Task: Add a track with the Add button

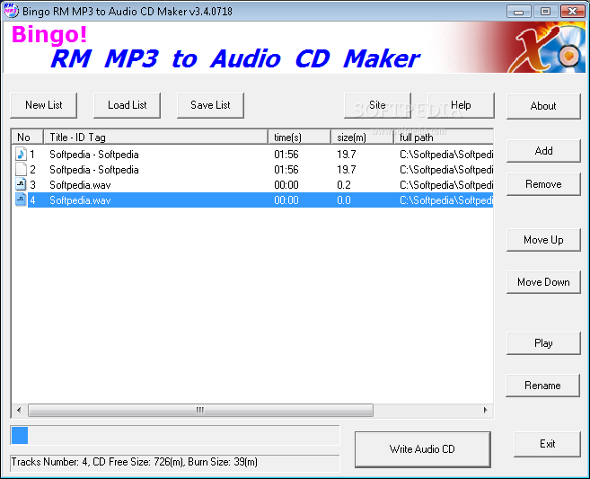Action: click(543, 151)
